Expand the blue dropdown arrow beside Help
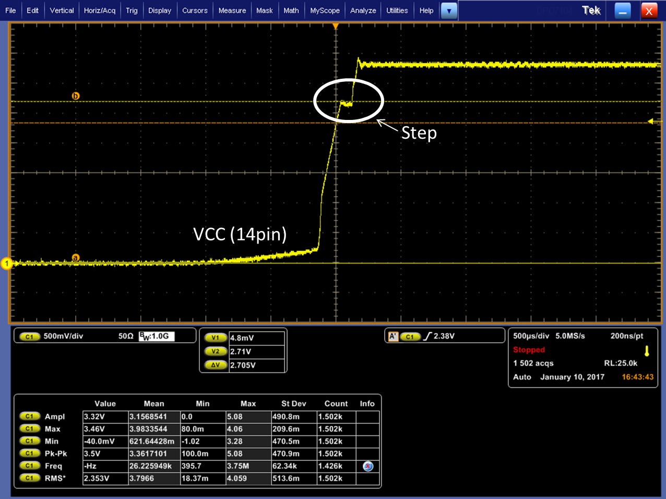 point(449,10)
